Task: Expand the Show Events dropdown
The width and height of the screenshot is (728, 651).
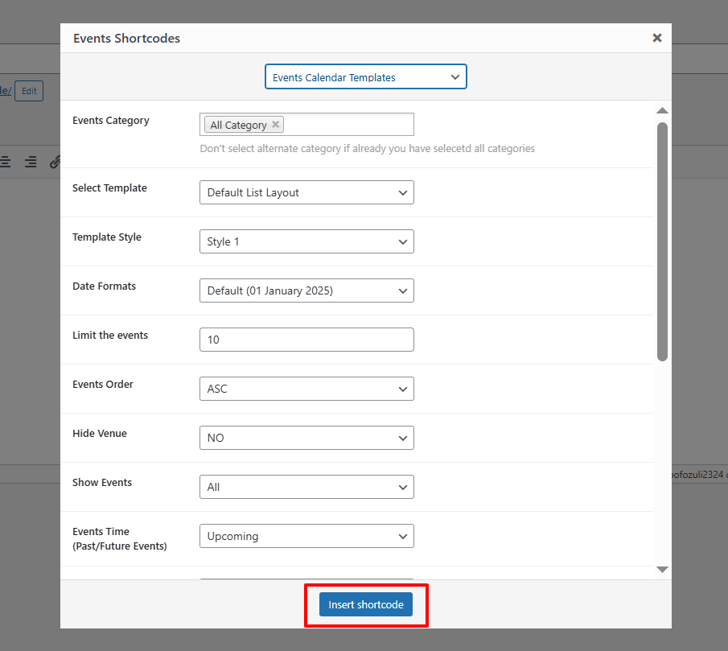Action: tap(306, 487)
